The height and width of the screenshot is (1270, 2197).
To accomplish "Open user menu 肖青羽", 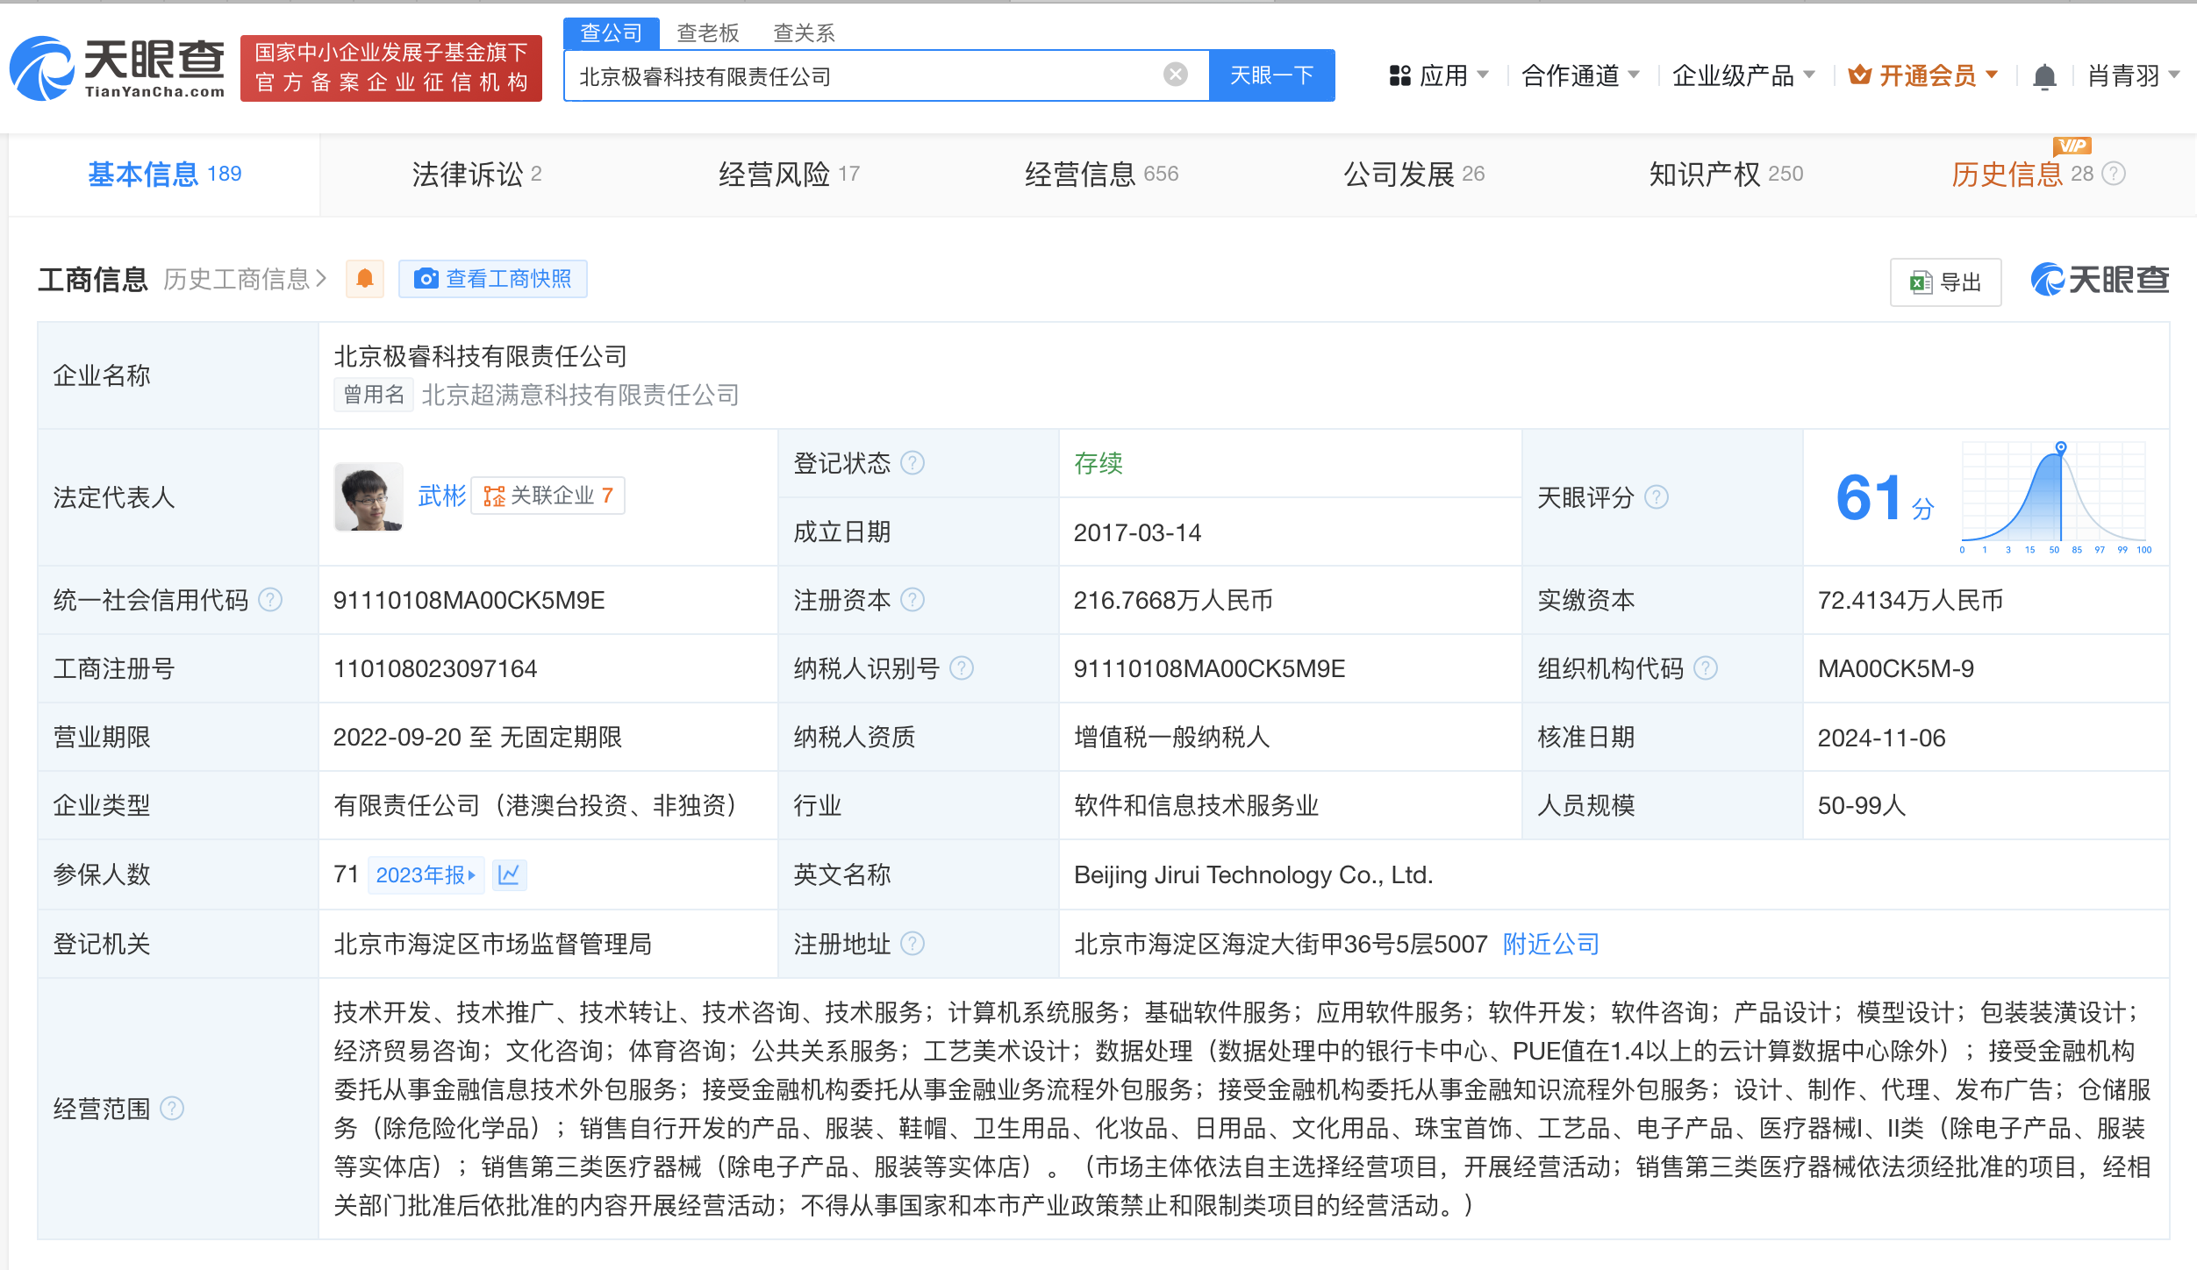I will (x=2134, y=76).
